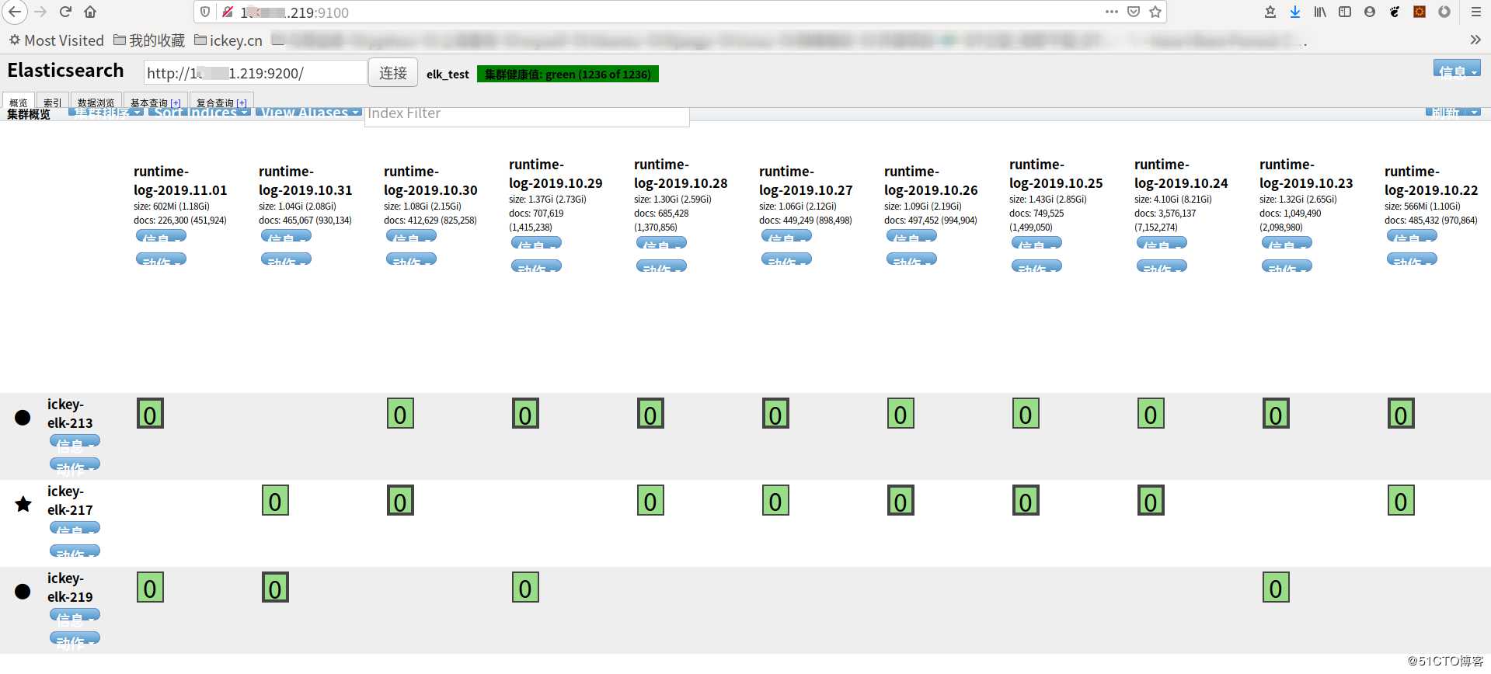Image resolution: width=1491 pixels, height=674 pixels.
Task: Click shard 0 of 10.29 on ickey-elk-219
Action: click(525, 588)
